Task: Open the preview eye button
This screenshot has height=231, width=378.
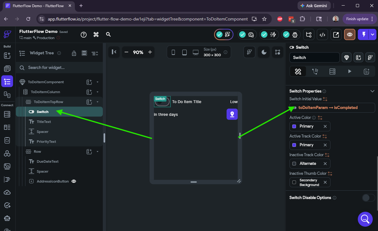Action: 350,35
